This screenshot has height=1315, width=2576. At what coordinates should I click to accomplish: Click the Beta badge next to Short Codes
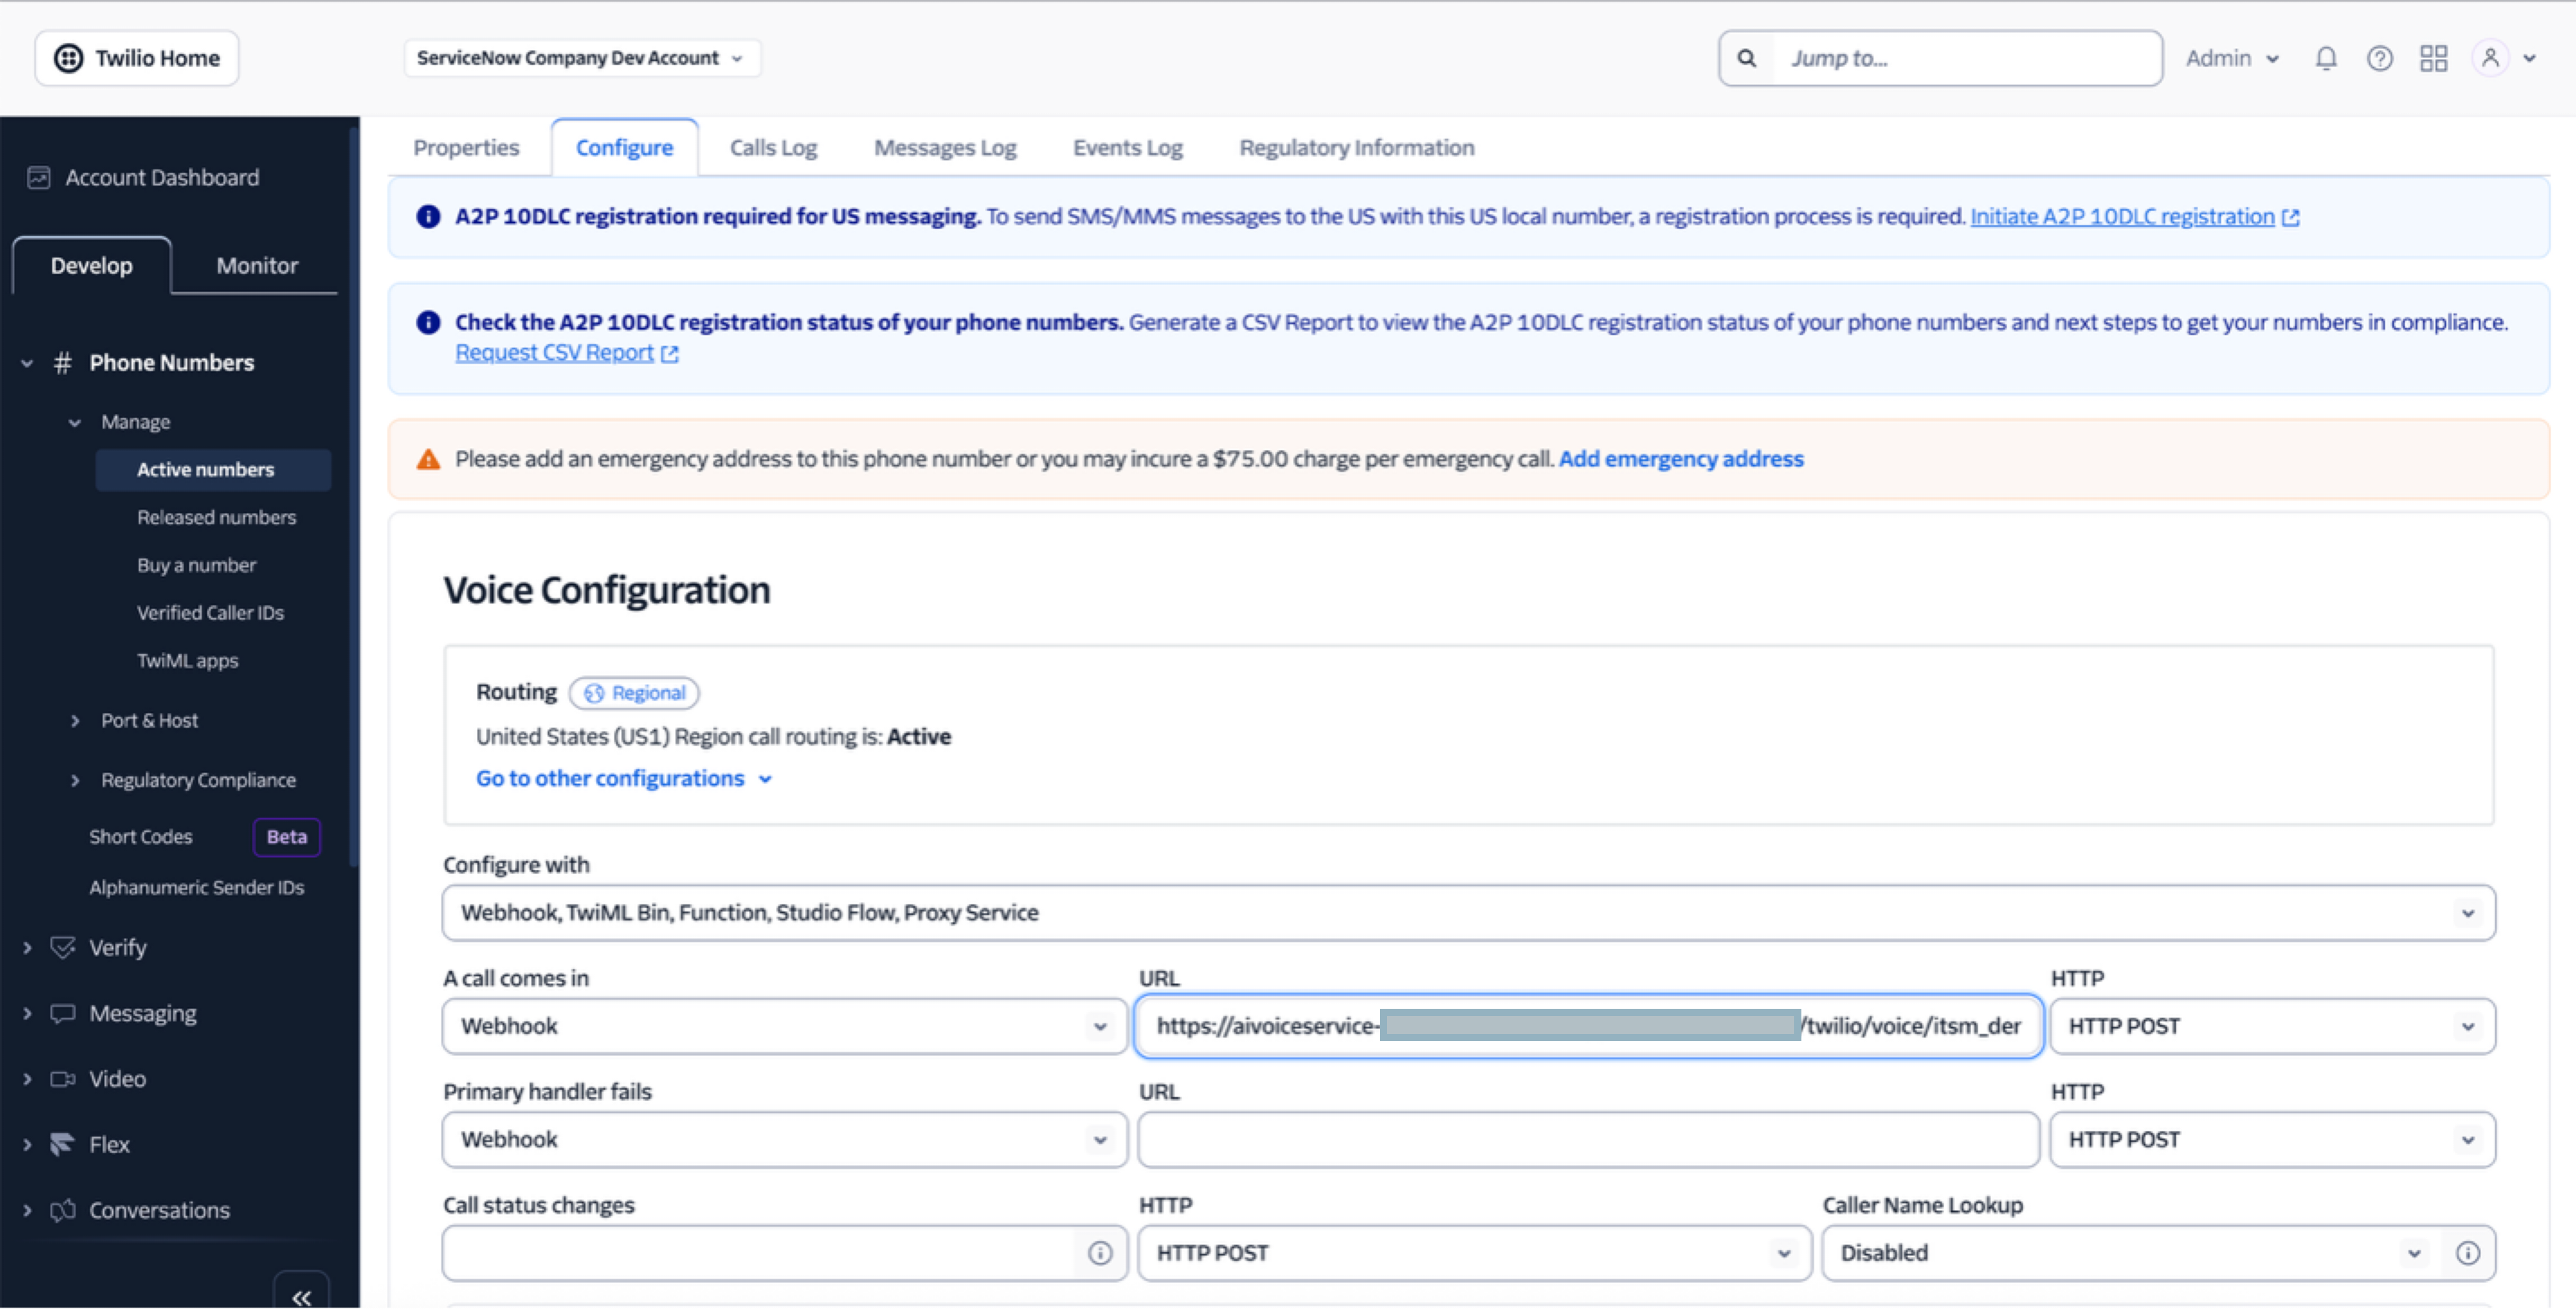pos(286,837)
